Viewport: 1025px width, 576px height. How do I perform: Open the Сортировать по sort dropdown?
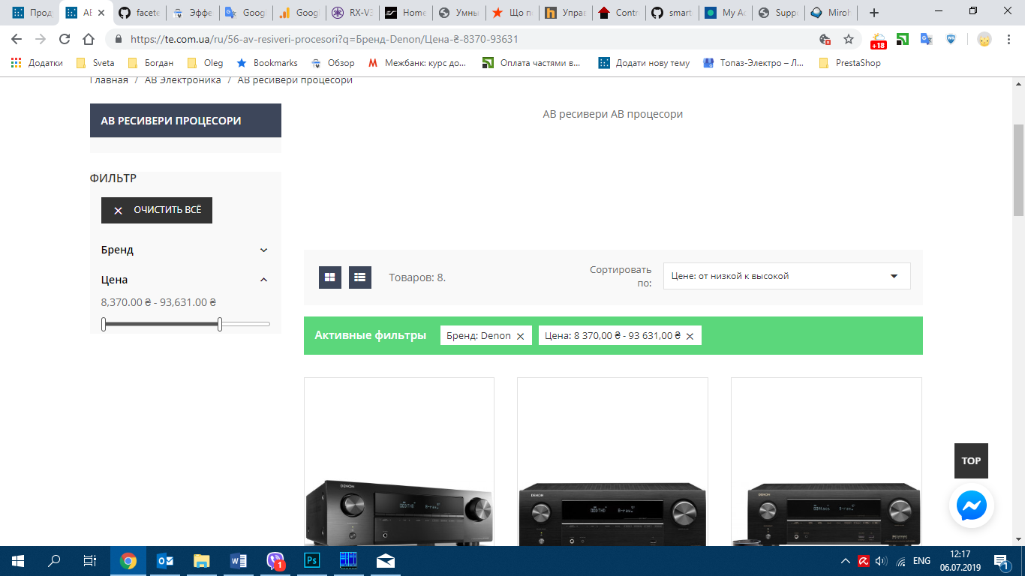coord(786,276)
